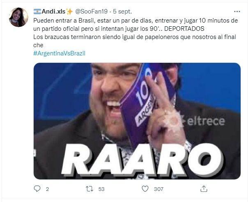Click the tweet text starting 'Pueden entrar a Brasil'
The height and width of the screenshot is (202, 248).
click(135, 33)
